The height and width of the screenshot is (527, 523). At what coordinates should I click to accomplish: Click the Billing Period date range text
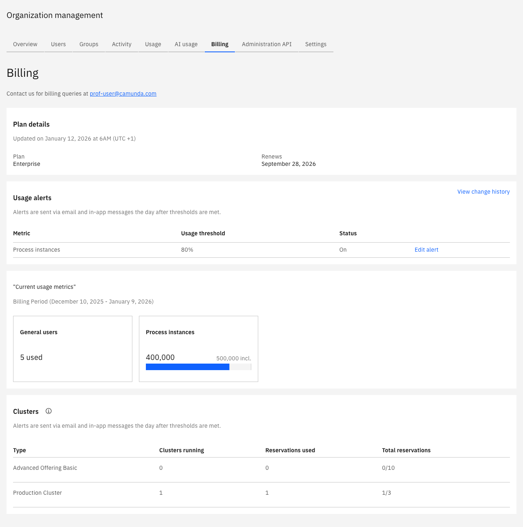tap(83, 301)
